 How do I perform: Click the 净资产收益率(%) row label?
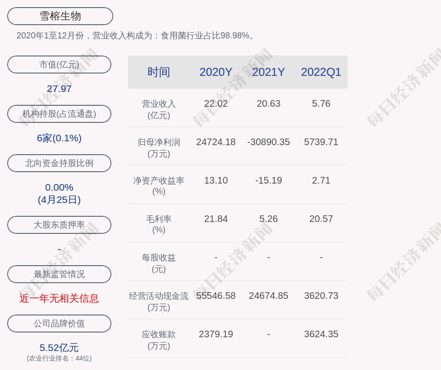coord(158,185)
